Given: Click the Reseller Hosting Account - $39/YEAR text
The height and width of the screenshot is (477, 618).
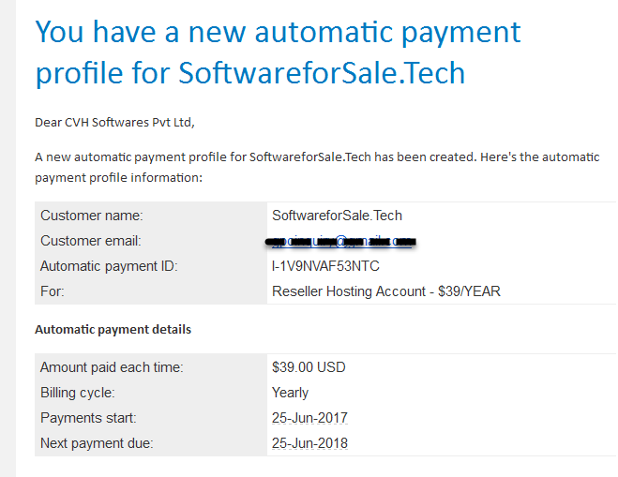Looking at the screenshot, I should pos(385,291).
